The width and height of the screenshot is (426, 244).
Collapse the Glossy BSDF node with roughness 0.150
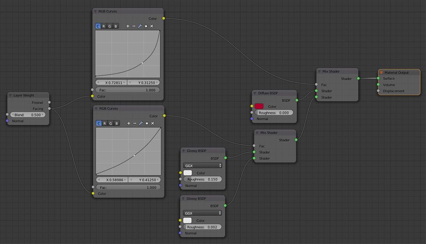183,151
